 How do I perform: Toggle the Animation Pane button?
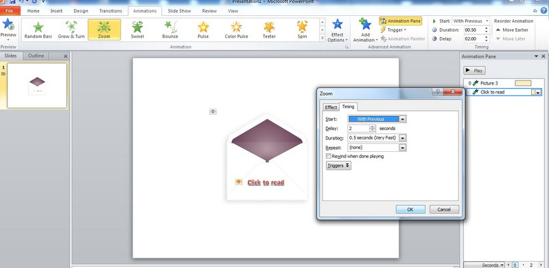pos(400,21)
